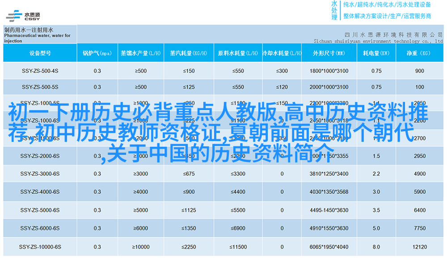
Task: Select the 设备型号 column header
Action: 40,53
